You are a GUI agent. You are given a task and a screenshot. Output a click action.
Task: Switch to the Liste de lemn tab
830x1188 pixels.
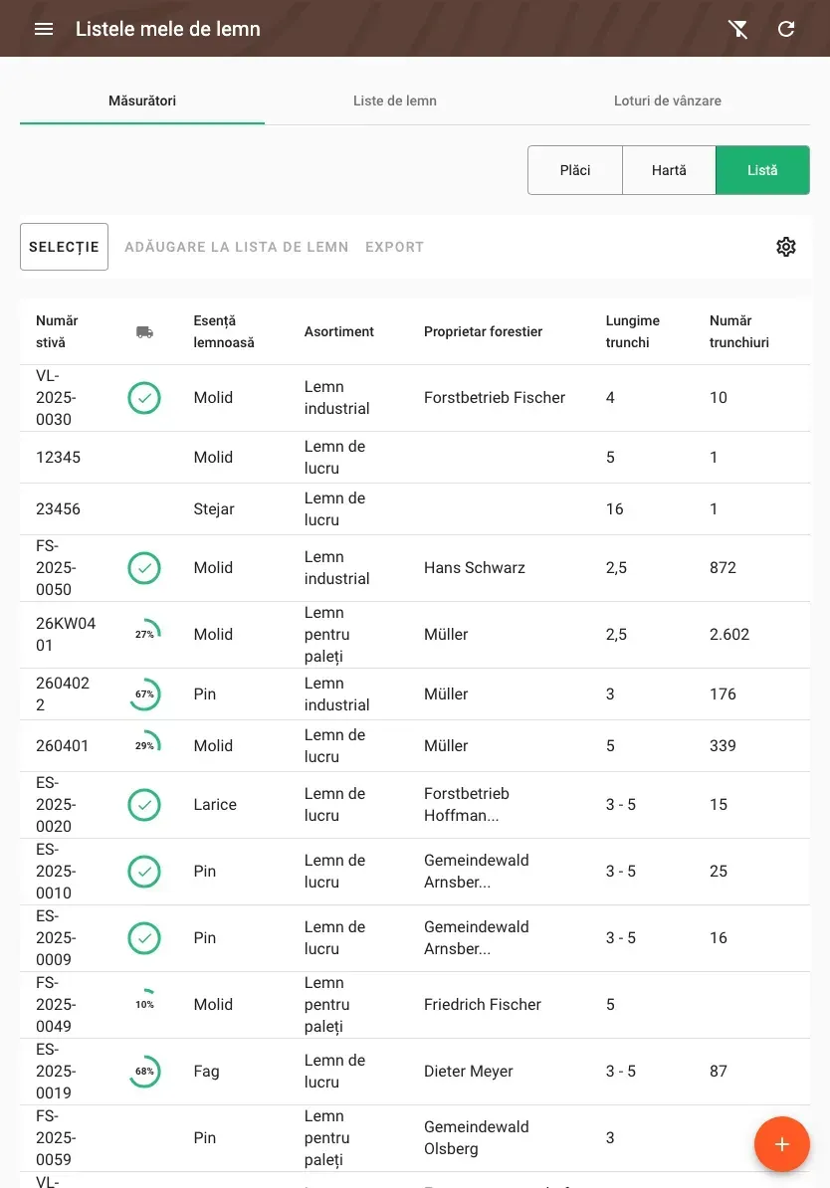click(395, 100)
